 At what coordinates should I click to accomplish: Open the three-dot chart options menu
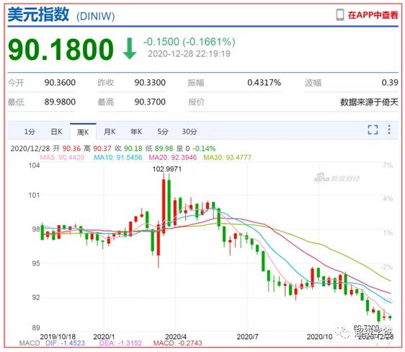click(x=389, y=130)
